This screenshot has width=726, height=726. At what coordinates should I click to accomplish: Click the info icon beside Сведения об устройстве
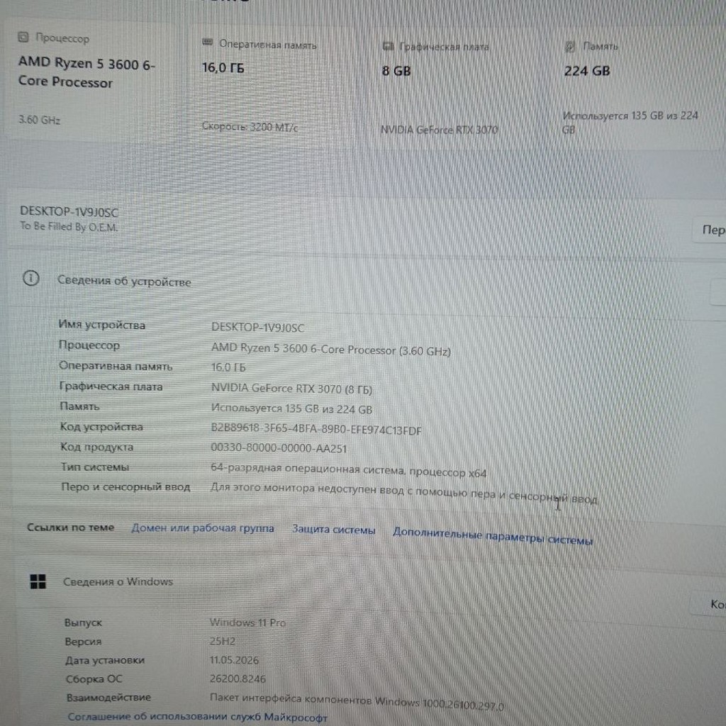[31, 278]
